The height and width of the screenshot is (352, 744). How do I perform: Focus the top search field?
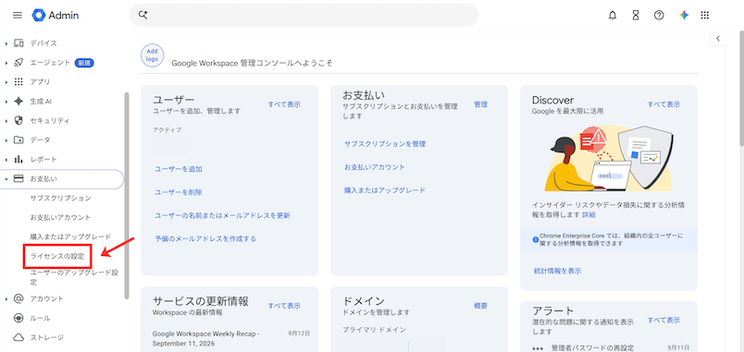pos(304,15)
